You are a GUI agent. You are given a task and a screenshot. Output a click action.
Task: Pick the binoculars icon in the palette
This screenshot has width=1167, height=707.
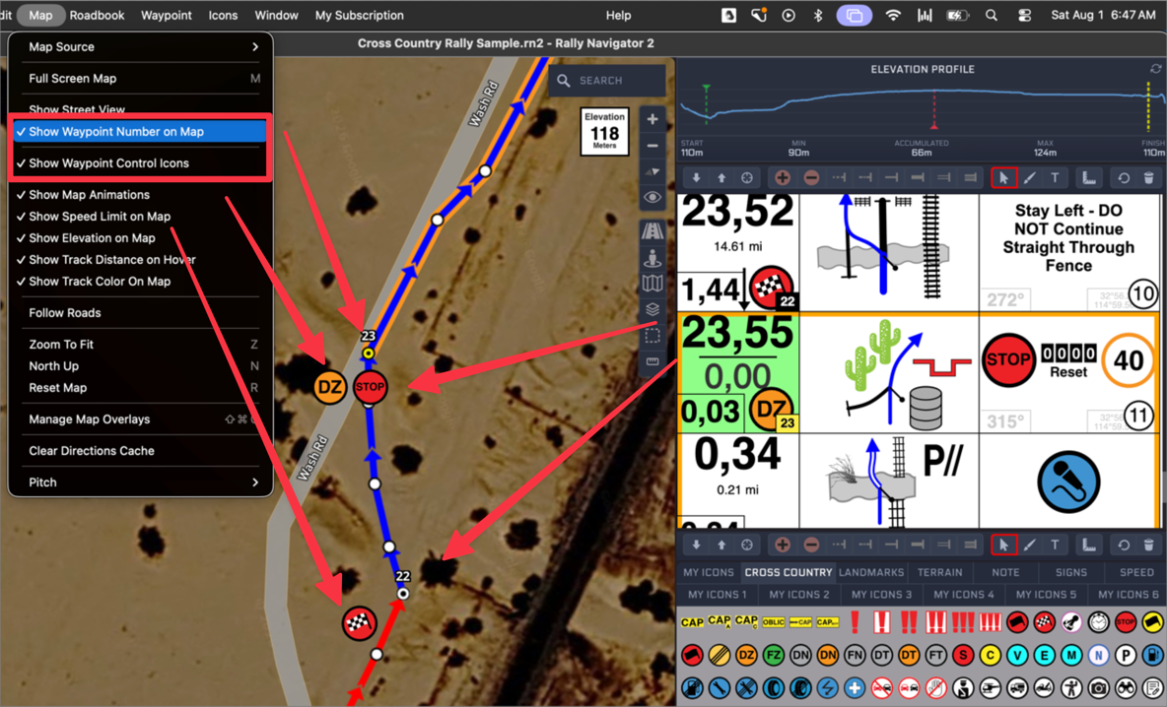(x=1126, y=687)
